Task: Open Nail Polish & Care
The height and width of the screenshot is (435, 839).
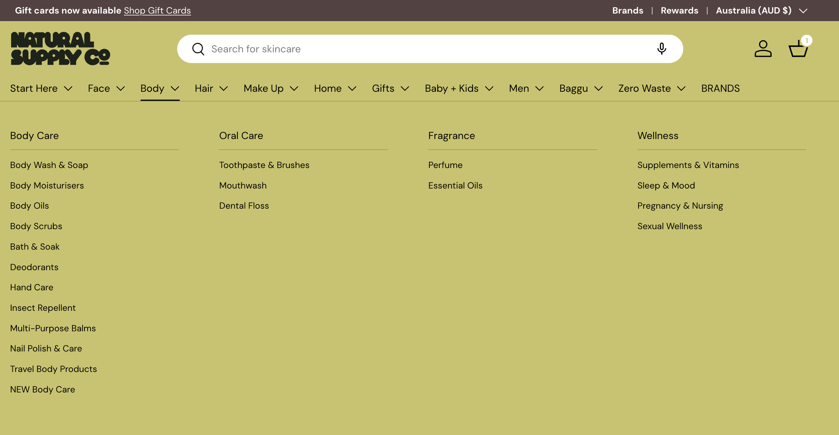Action: 46,349
